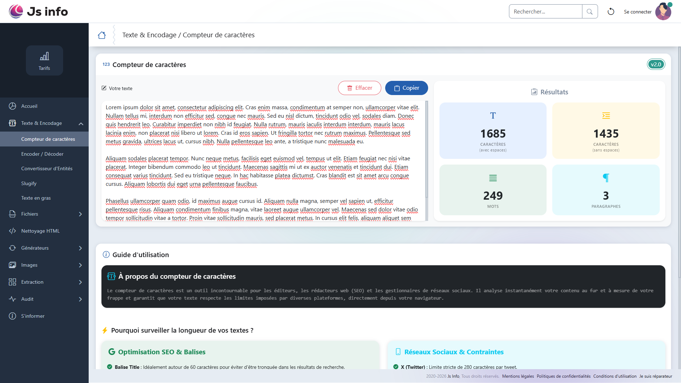
Task: Select Compteur de caractères menu item
Action: coord(44,139)
